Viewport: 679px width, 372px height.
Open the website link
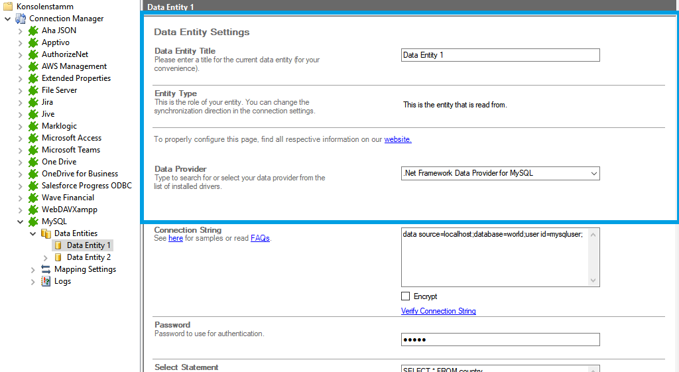point(398,139)
